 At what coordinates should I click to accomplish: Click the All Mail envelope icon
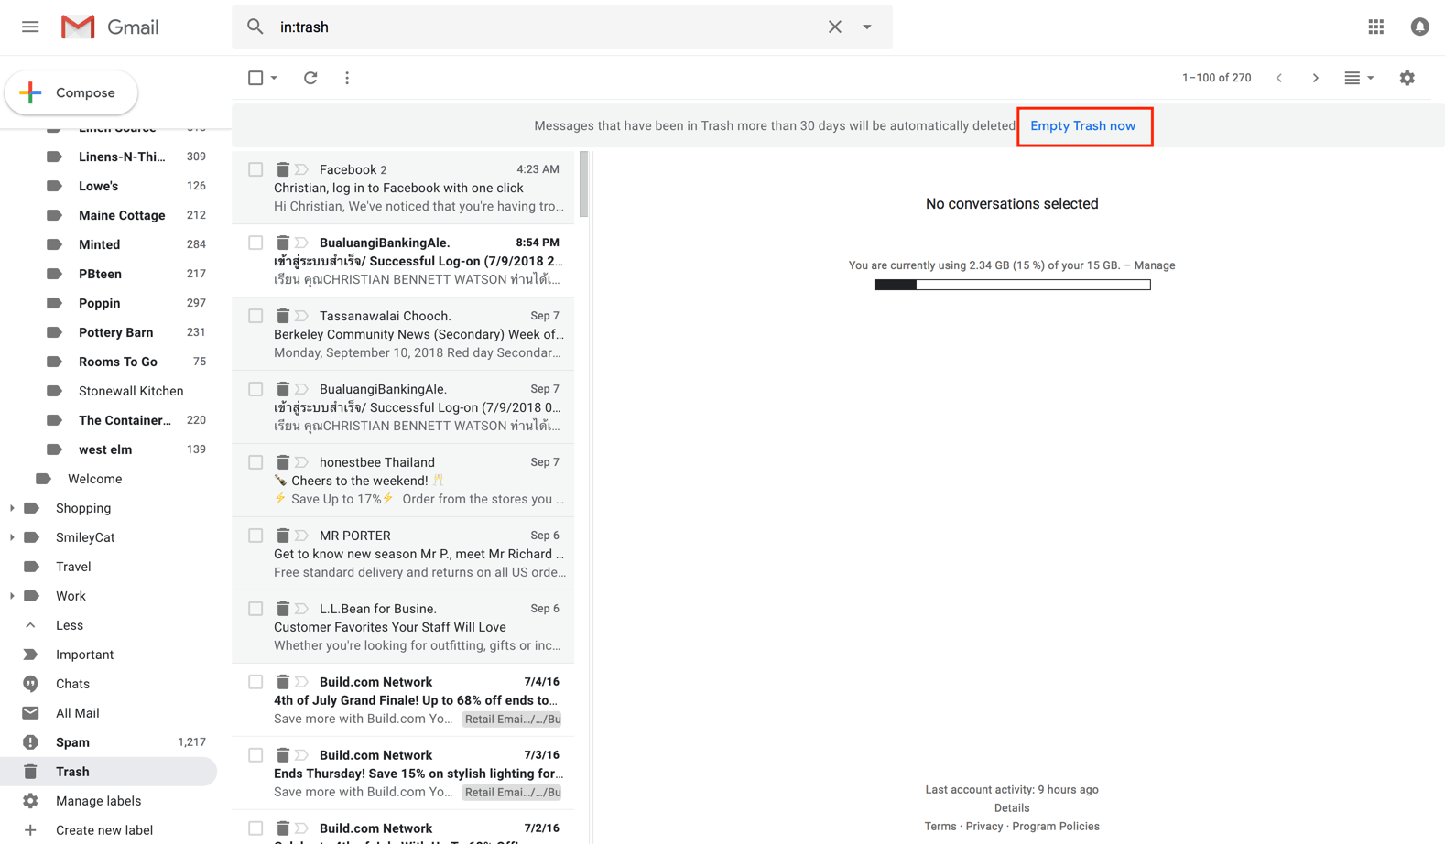tap(30, 713)
